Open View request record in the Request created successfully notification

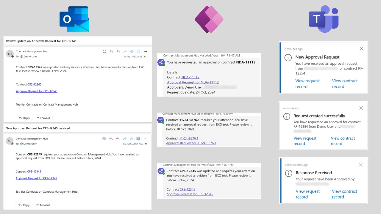305,141
